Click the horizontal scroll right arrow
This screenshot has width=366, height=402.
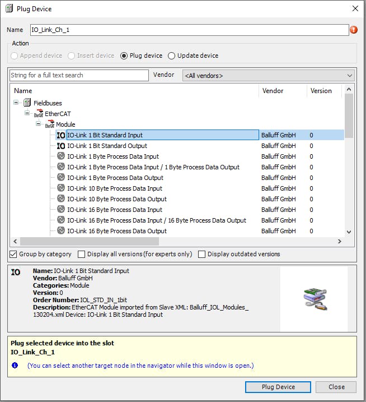pos(339,241)
